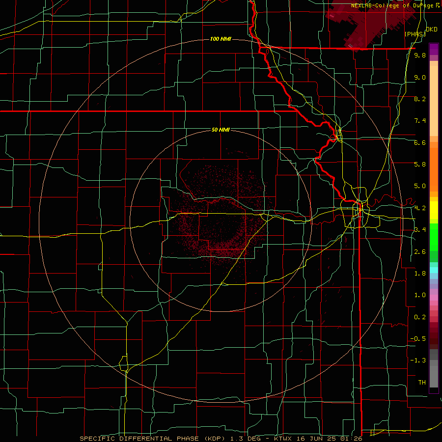Click the TH threshold label
The width and height of the screenshot is (442, 442).
[x=422, y=383]
